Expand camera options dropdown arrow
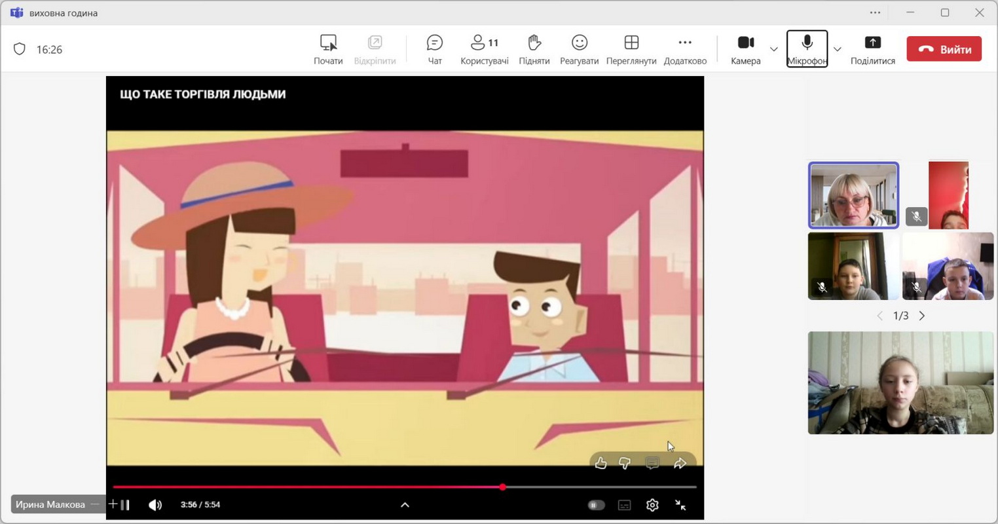This screenshot has width=998, height=524. pyautogui.click(x=773, y=49)
